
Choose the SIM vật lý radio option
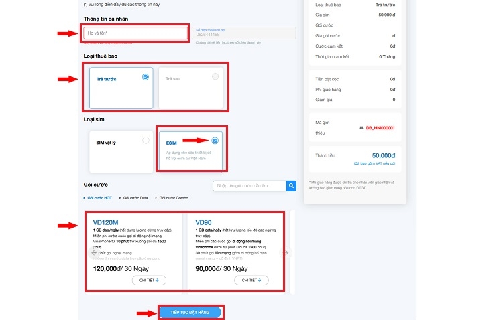pyautogui.click(x=145, y=140)
